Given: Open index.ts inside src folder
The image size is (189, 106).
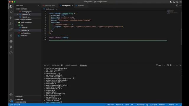Looking at the screenshot, I should pyautogui.click(x=25, y=28).
